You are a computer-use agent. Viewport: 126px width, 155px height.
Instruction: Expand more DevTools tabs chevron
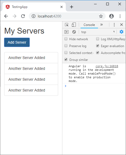coord(101,25)
